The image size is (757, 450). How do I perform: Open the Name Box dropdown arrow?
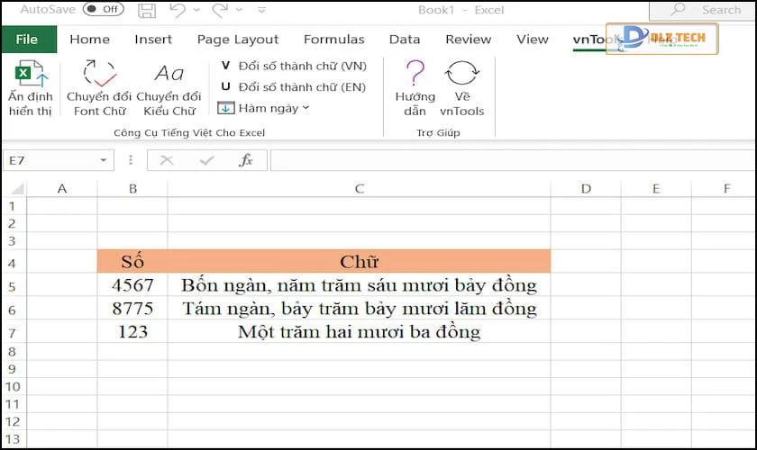[104, 160]
